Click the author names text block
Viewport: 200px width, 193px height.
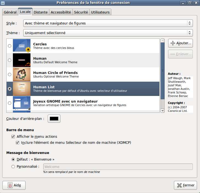180,87
